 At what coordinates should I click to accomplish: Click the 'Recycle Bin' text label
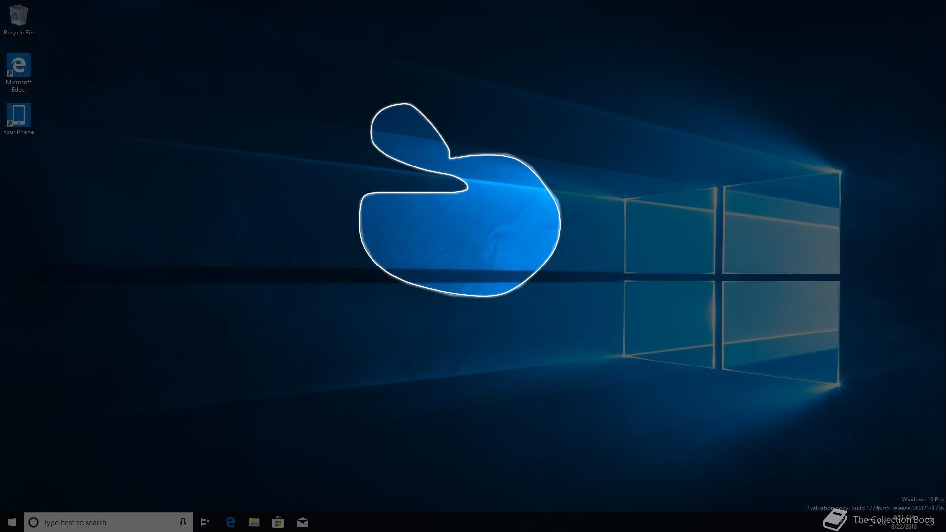18,33
